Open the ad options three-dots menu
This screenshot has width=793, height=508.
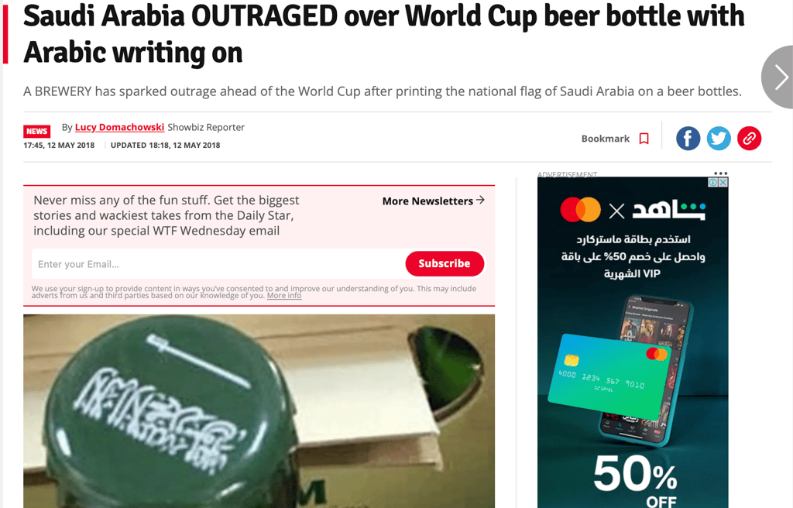721,173
